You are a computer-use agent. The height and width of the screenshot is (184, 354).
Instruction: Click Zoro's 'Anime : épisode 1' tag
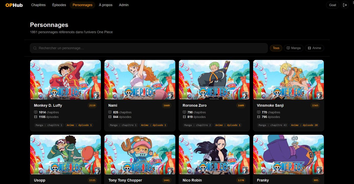(x=228, y=125)
